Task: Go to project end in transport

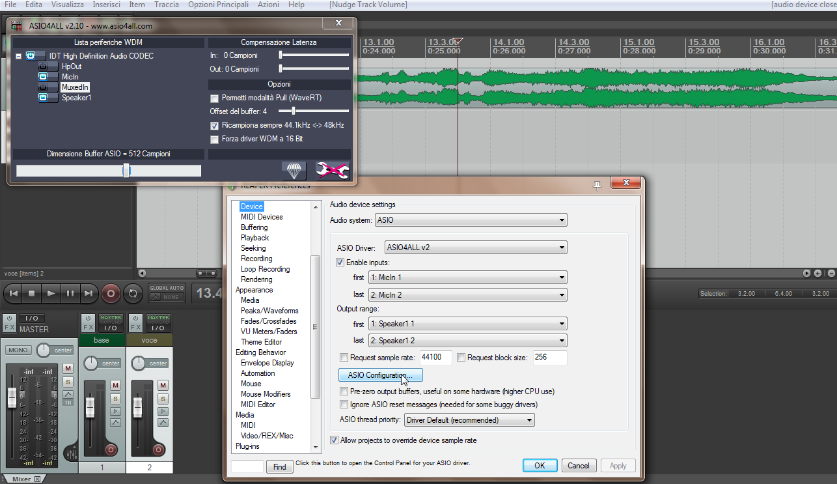Action: click(89, 294)
